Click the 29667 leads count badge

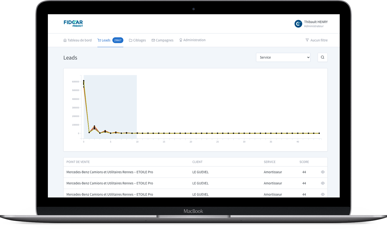(x=118, y=40)
